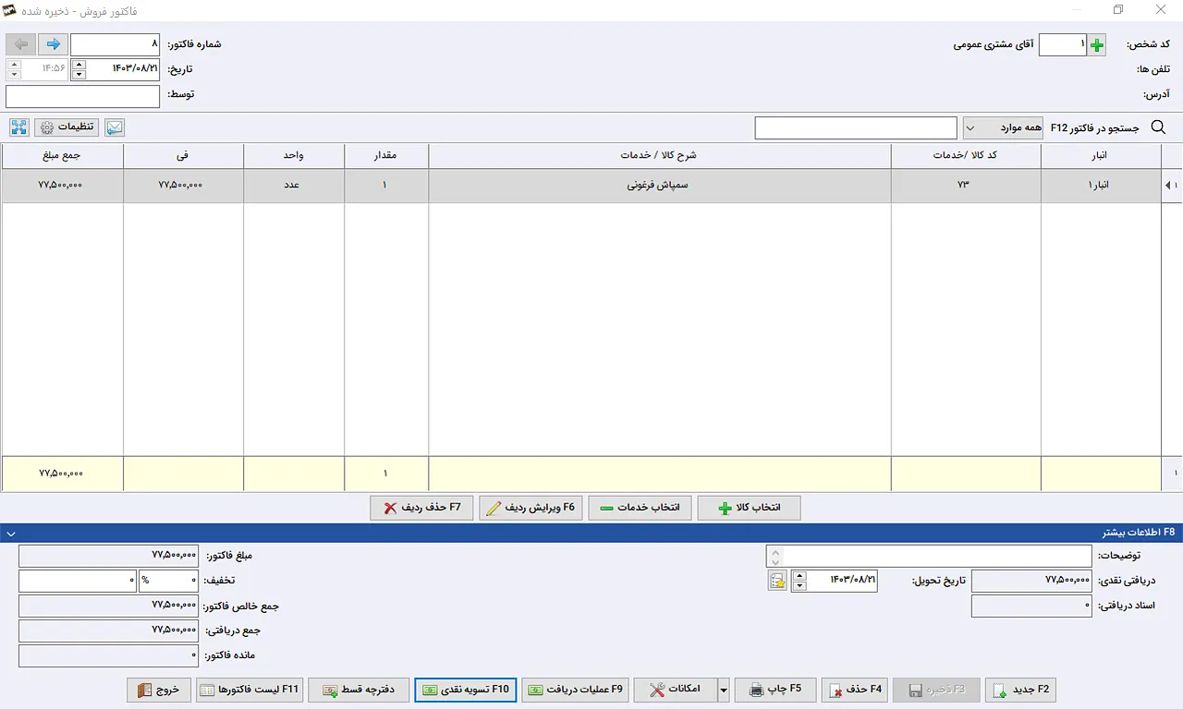Go to the previous invoice with grey arrow

coord(21,44)
